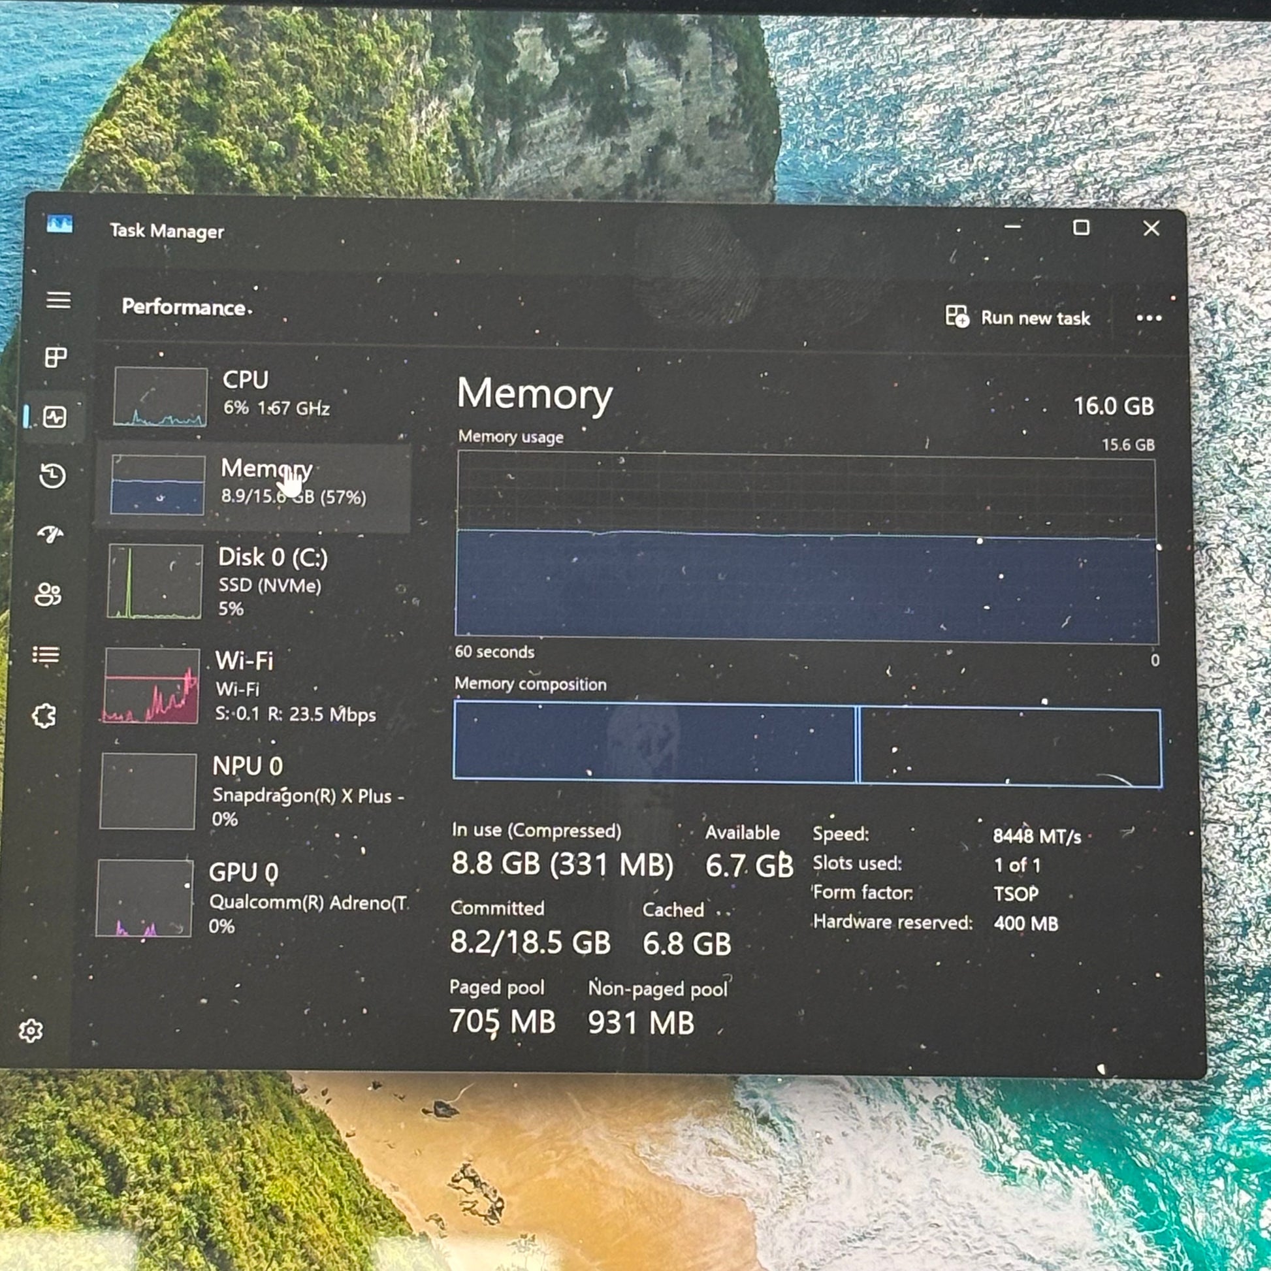Expand the three-dot more options menu
Screen dimensions: 1271x1271
click(1149, 319)
